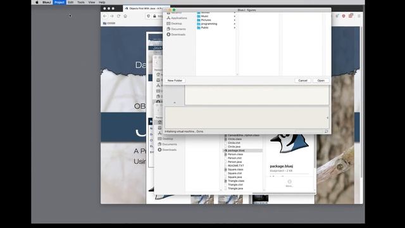This screenshot has height=228, width=405.
Task: Select Downloads in the rear file dialog
Action: click(x=167, y=149)
